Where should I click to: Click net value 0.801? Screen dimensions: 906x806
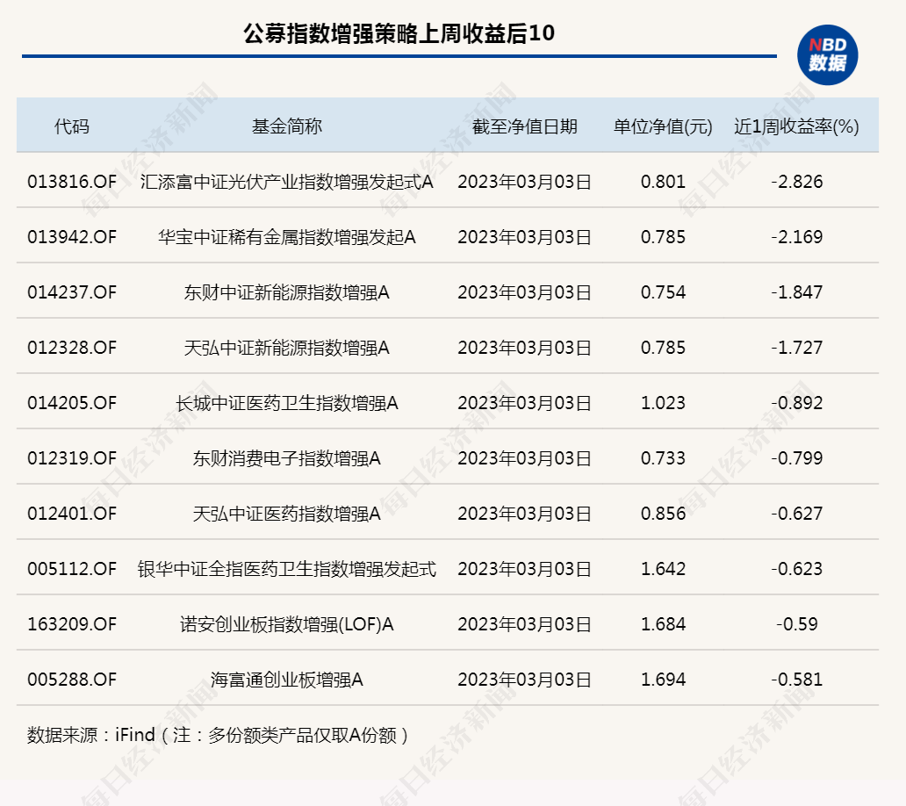pyautogui.click(x=663, y=182)
